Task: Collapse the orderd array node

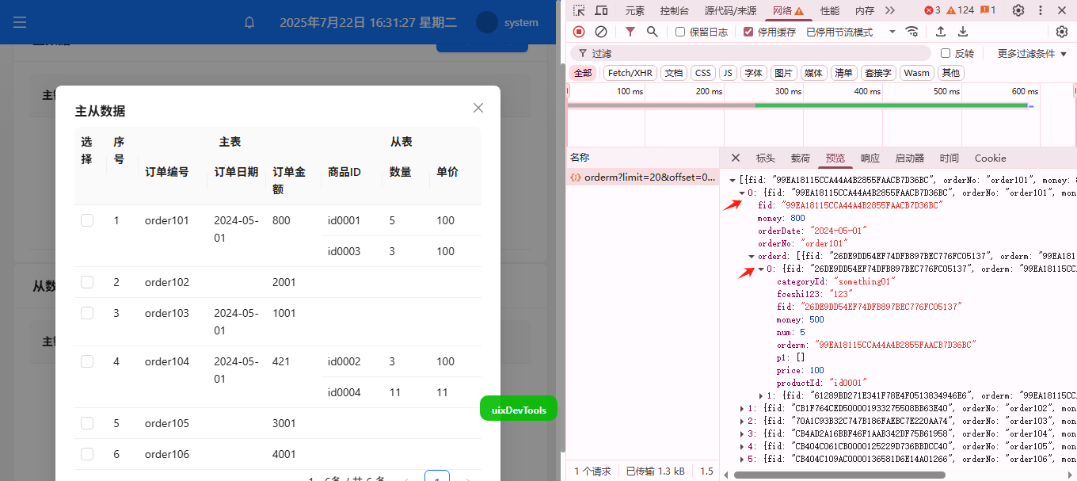Action: point(752,256)
